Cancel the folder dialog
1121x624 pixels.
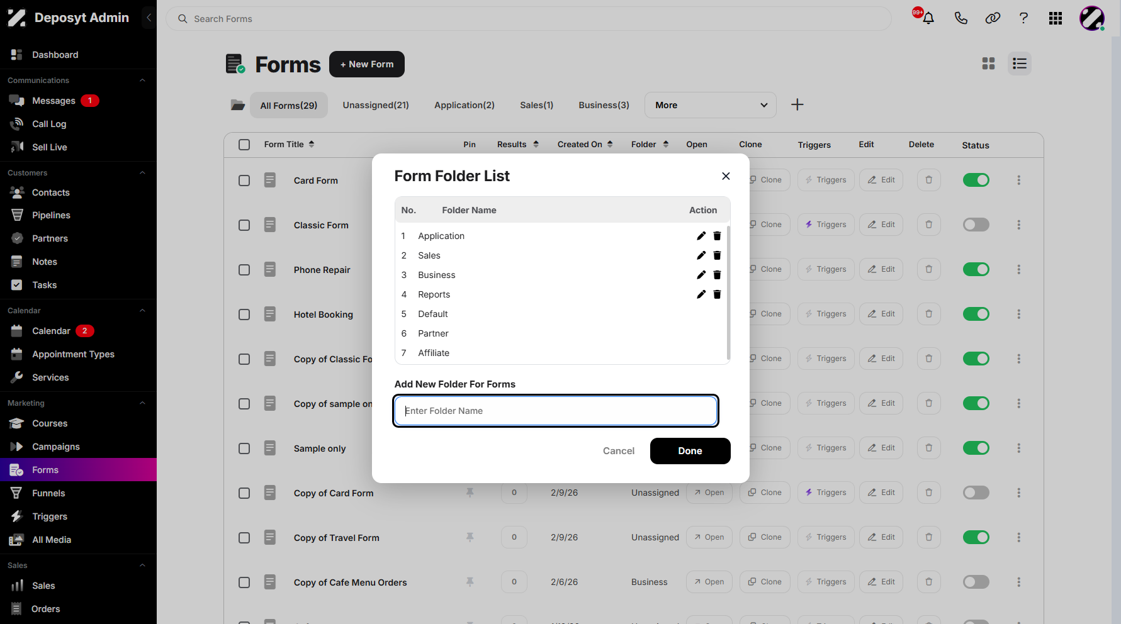pos(619,451)
